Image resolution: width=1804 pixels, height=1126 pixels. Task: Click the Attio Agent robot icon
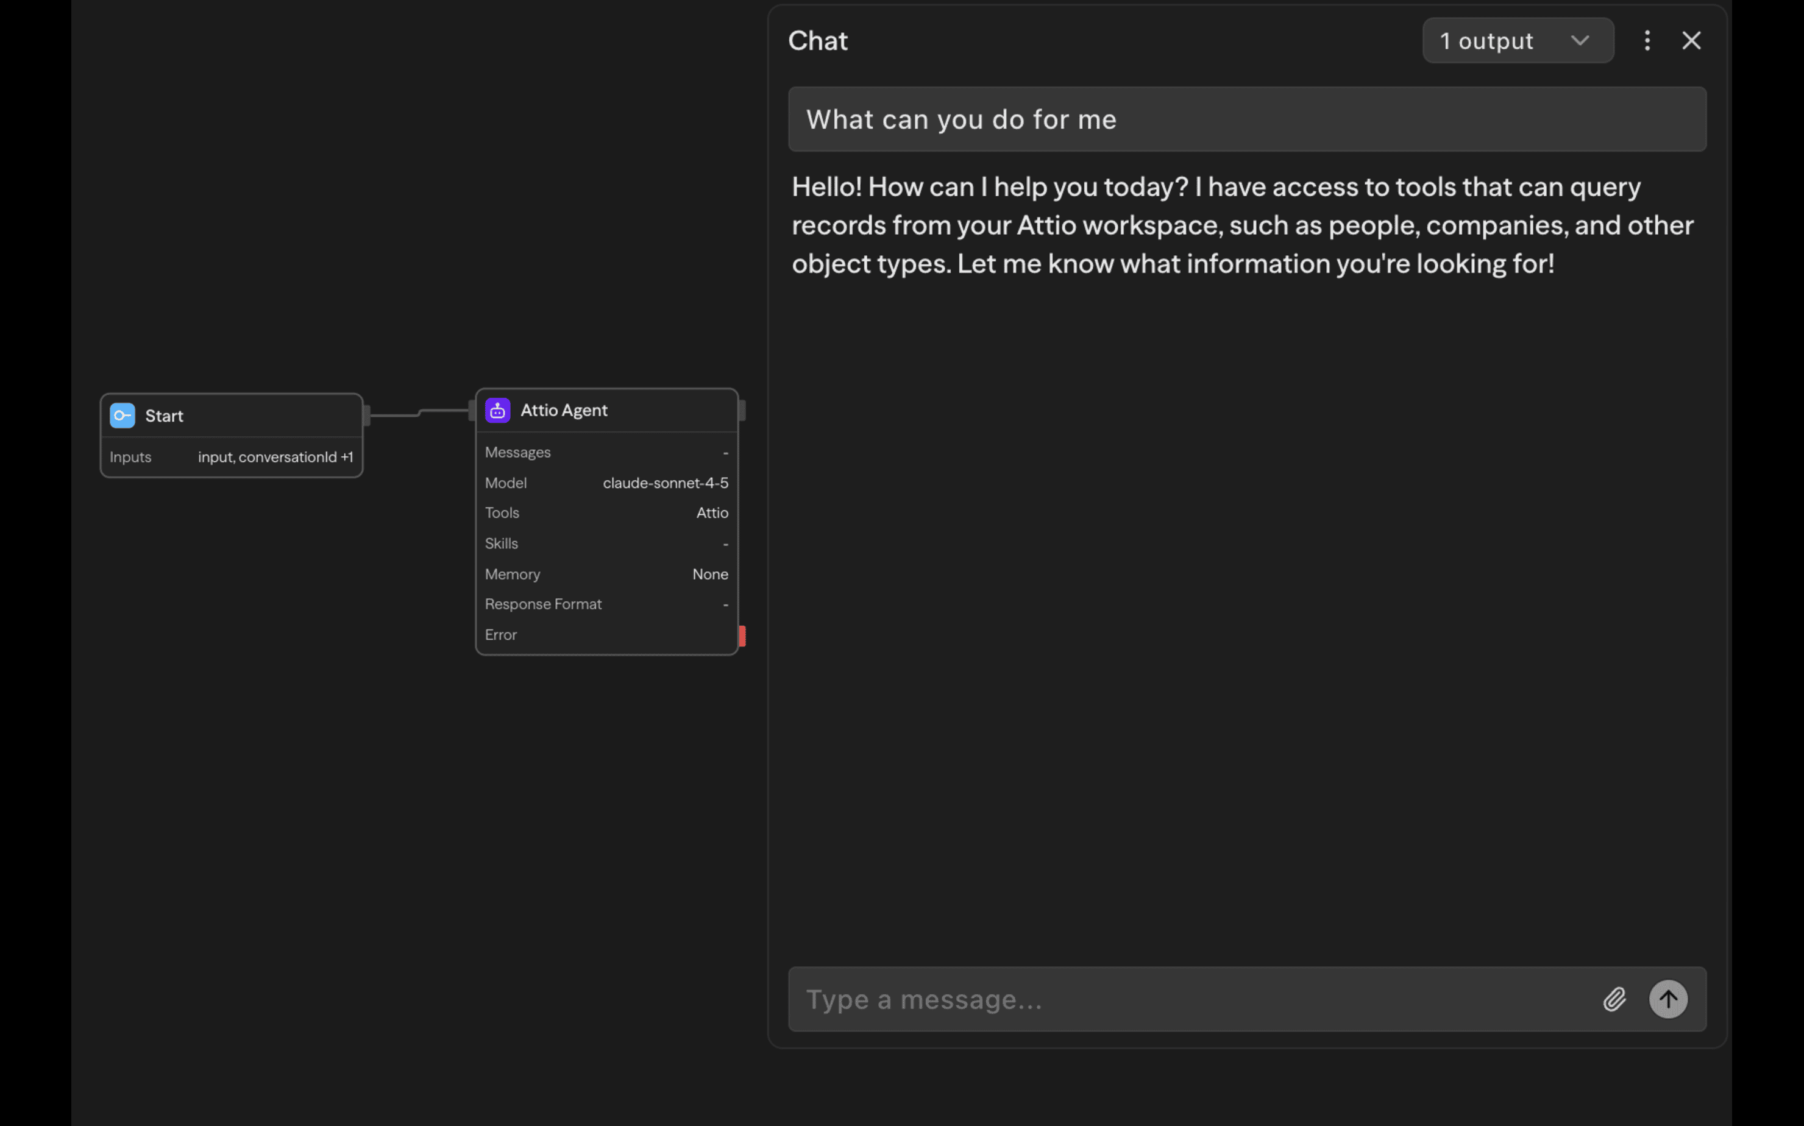coord(497,410)
